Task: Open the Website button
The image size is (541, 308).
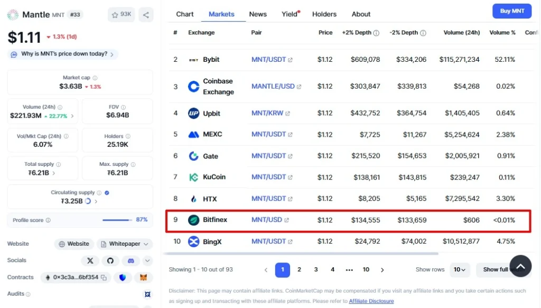Action: pos(74,244)
